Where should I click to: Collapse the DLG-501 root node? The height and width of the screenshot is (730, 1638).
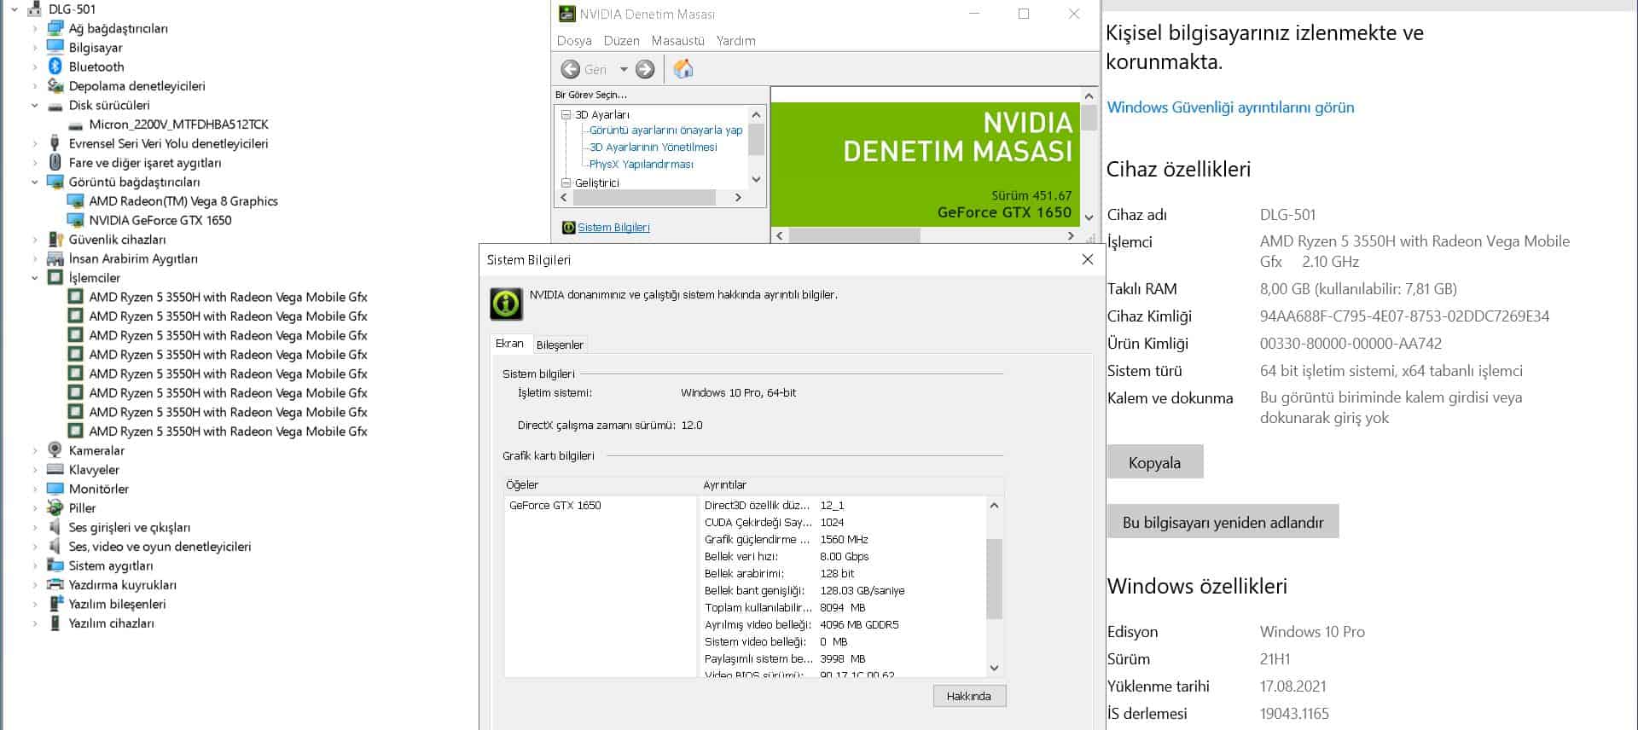click(15, 9)
